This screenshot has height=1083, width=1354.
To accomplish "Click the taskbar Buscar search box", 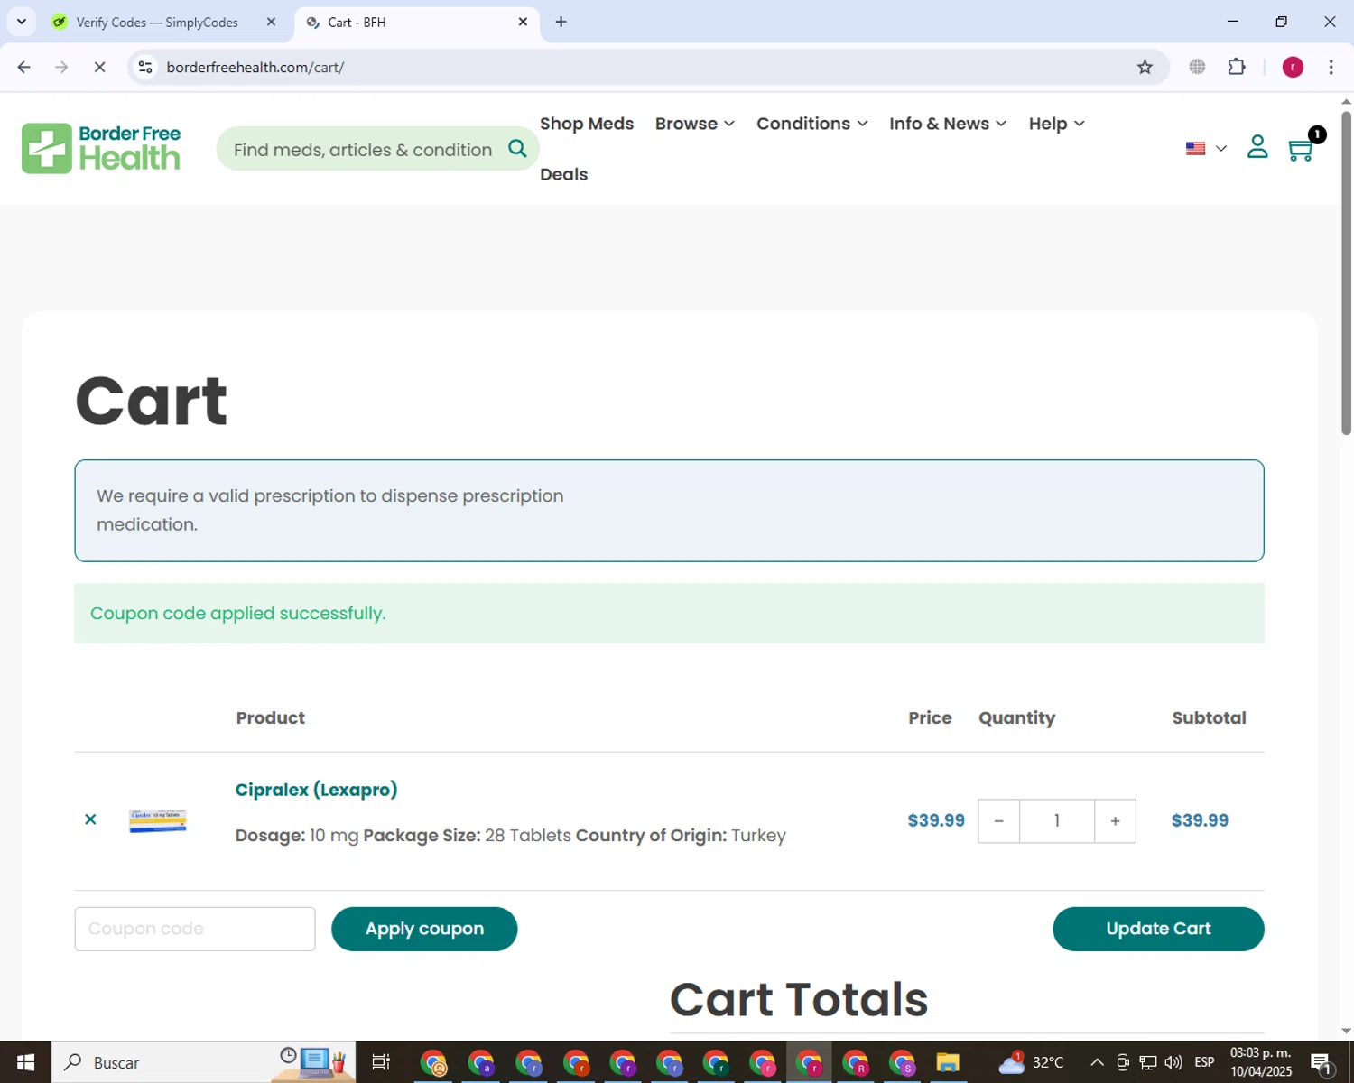I will (204, 1062).
